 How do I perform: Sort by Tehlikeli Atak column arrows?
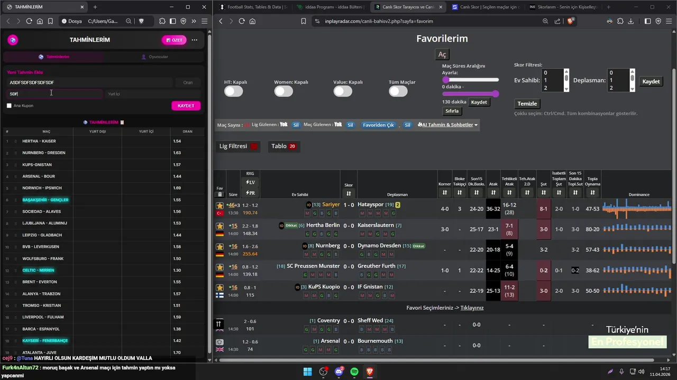(509, 193)
